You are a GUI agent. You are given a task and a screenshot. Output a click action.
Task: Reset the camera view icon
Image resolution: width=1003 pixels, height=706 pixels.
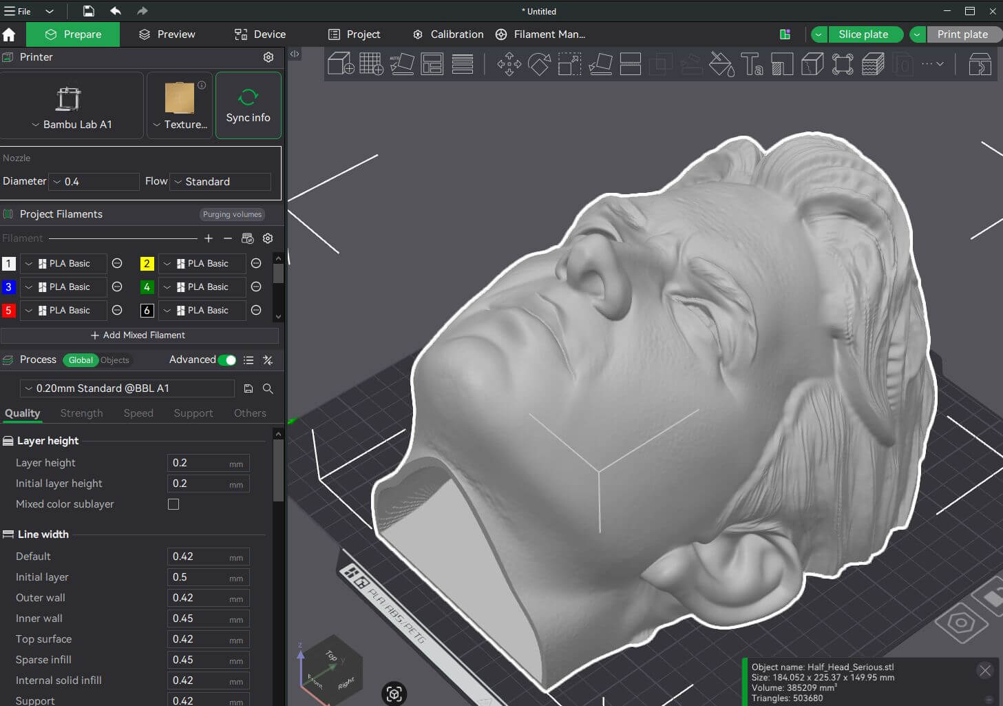[394, 694]
